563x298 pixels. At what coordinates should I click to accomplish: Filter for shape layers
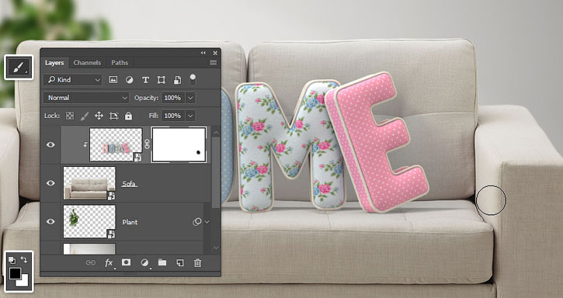pos(162,80)
